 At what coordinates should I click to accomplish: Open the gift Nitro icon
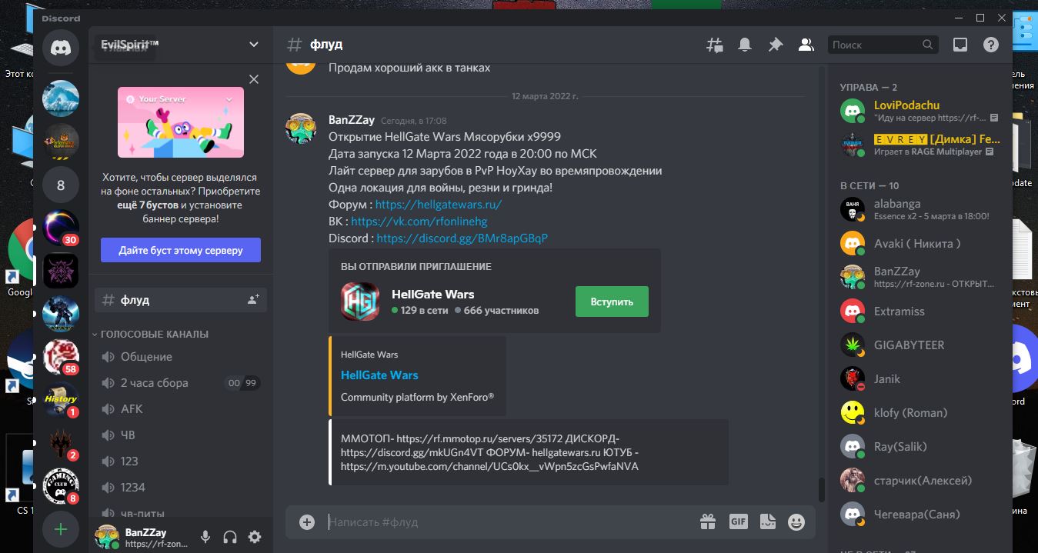pos(708,522)
